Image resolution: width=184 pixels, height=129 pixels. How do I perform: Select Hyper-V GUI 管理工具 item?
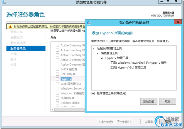[x=128, y=68]
